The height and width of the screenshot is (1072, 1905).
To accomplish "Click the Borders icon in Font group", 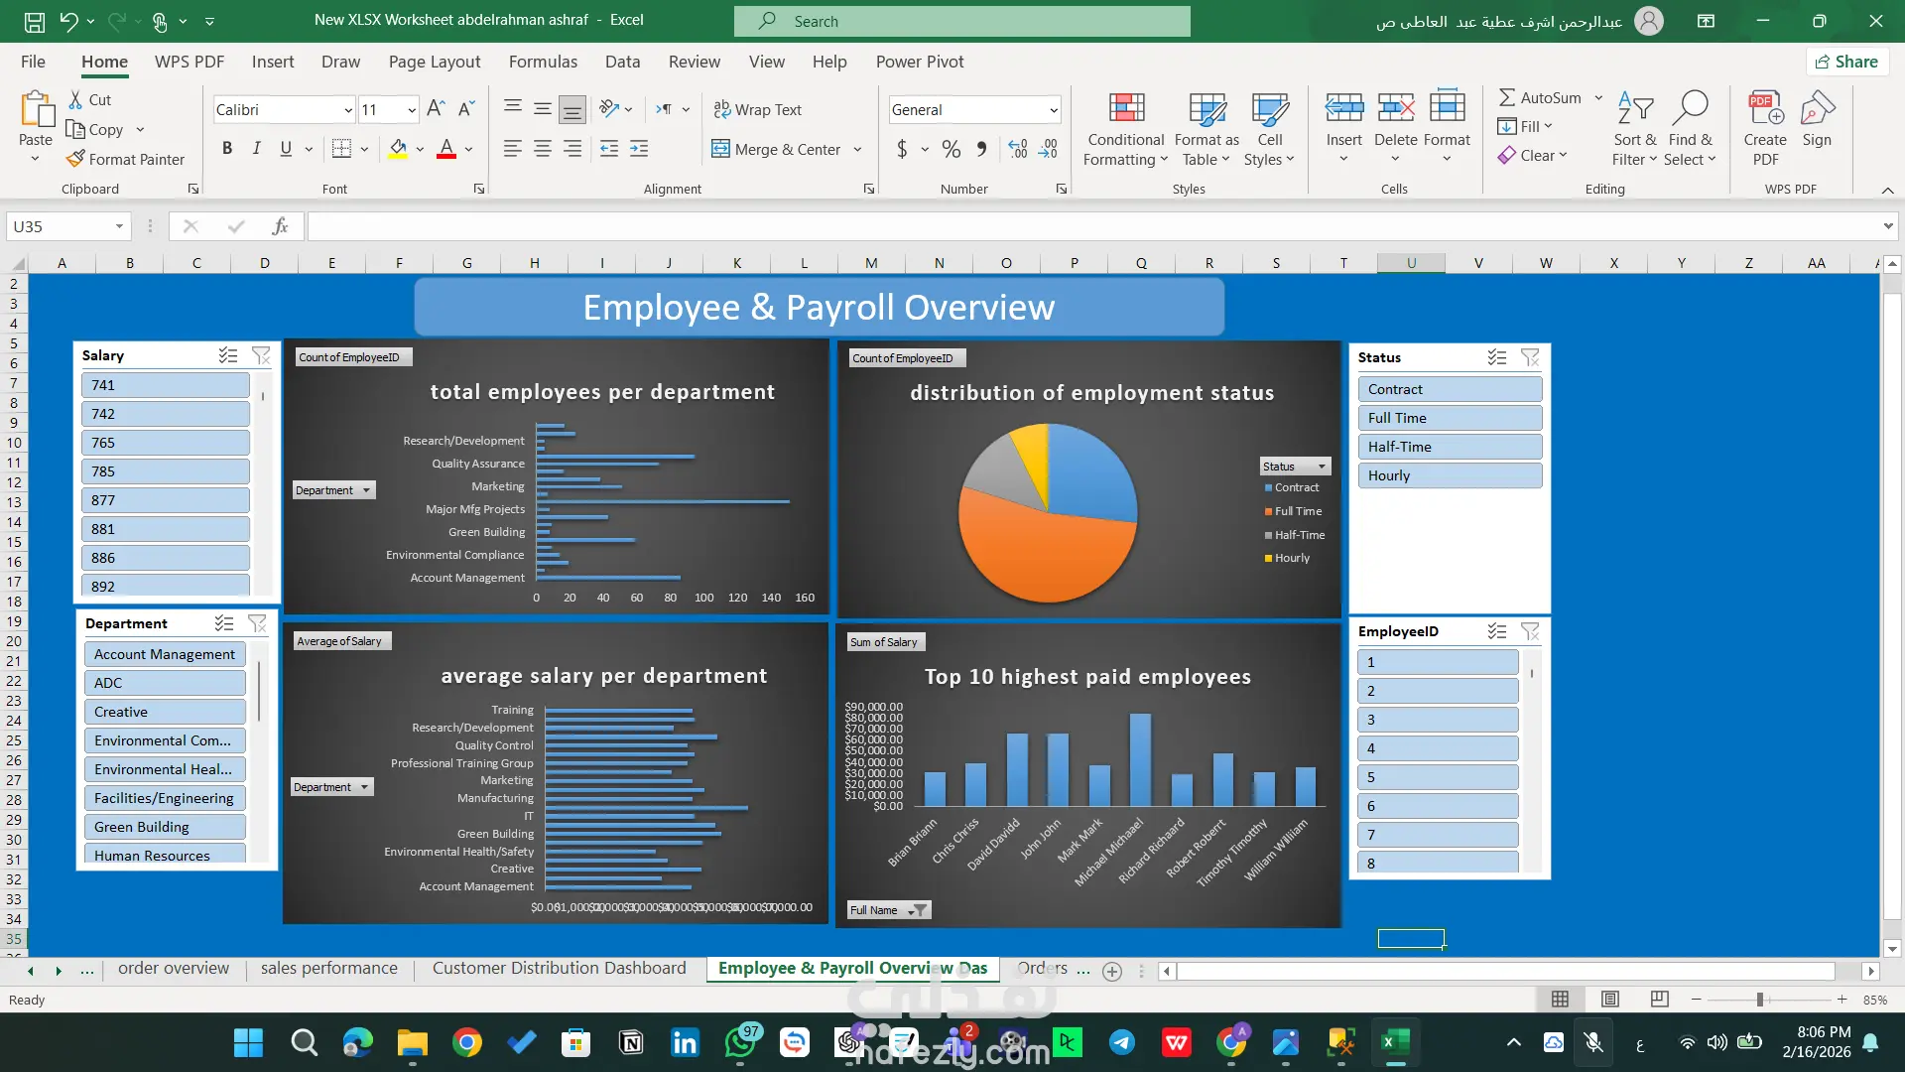I will click(x=341, y=149).
